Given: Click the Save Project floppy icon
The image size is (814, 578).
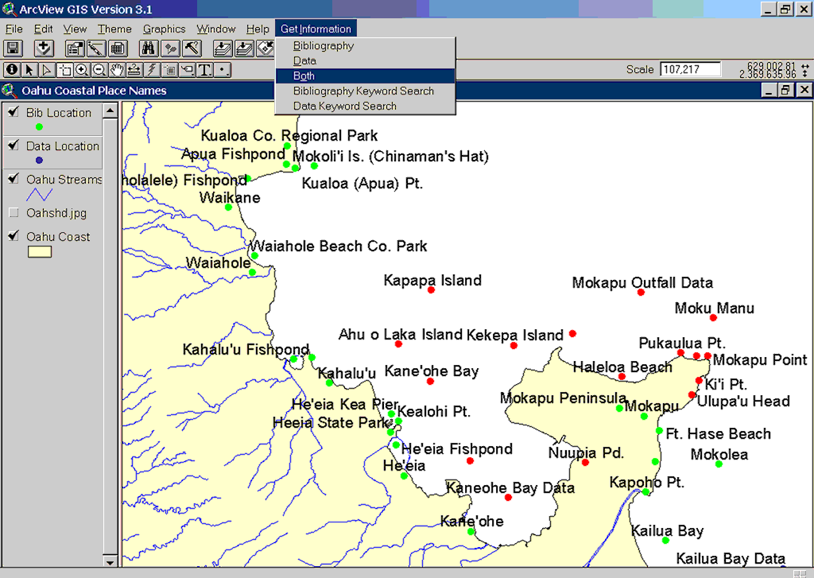Looking at the screenshot, I should click(13, 48).
